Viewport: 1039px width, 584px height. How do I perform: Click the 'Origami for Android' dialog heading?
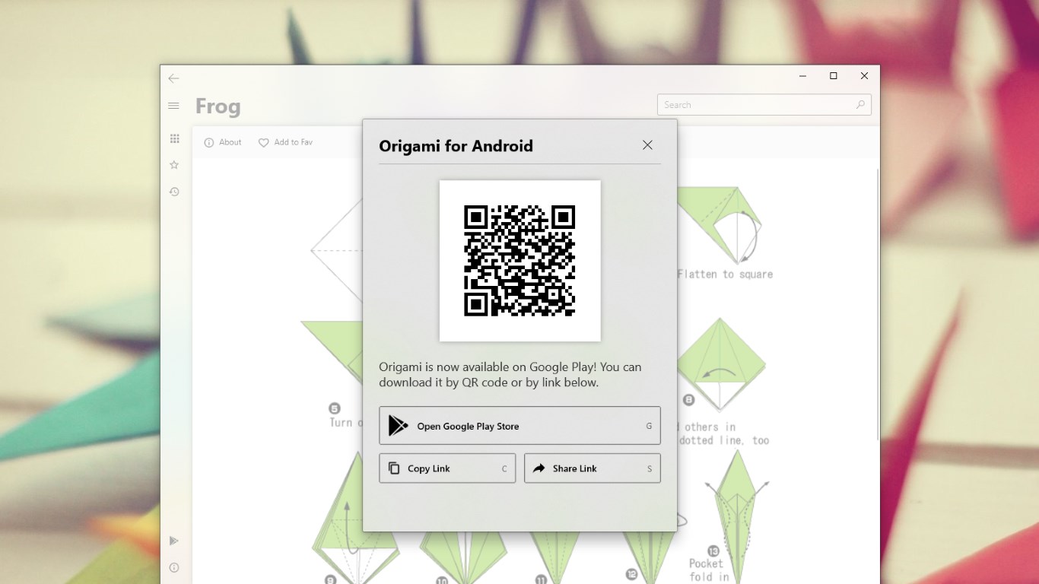[x=456, y=146]
